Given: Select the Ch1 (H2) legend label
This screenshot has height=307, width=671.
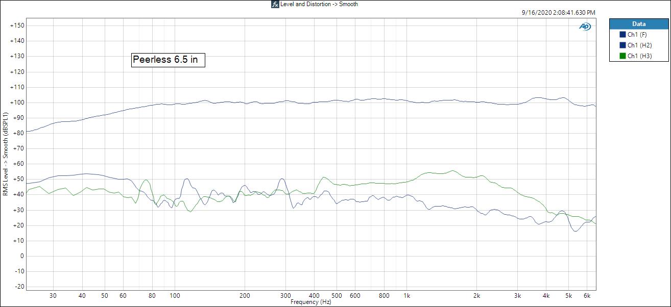Looking at the screenshot, I should click(x=640, y=45).
